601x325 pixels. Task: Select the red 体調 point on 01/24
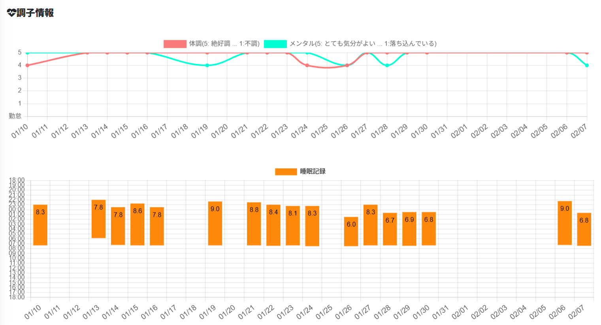307,65
